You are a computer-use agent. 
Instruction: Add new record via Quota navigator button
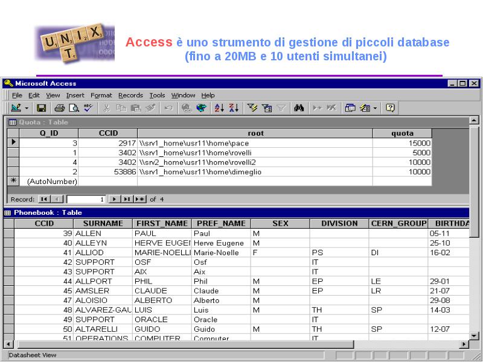pyautogui.click(x=140, y=199)
